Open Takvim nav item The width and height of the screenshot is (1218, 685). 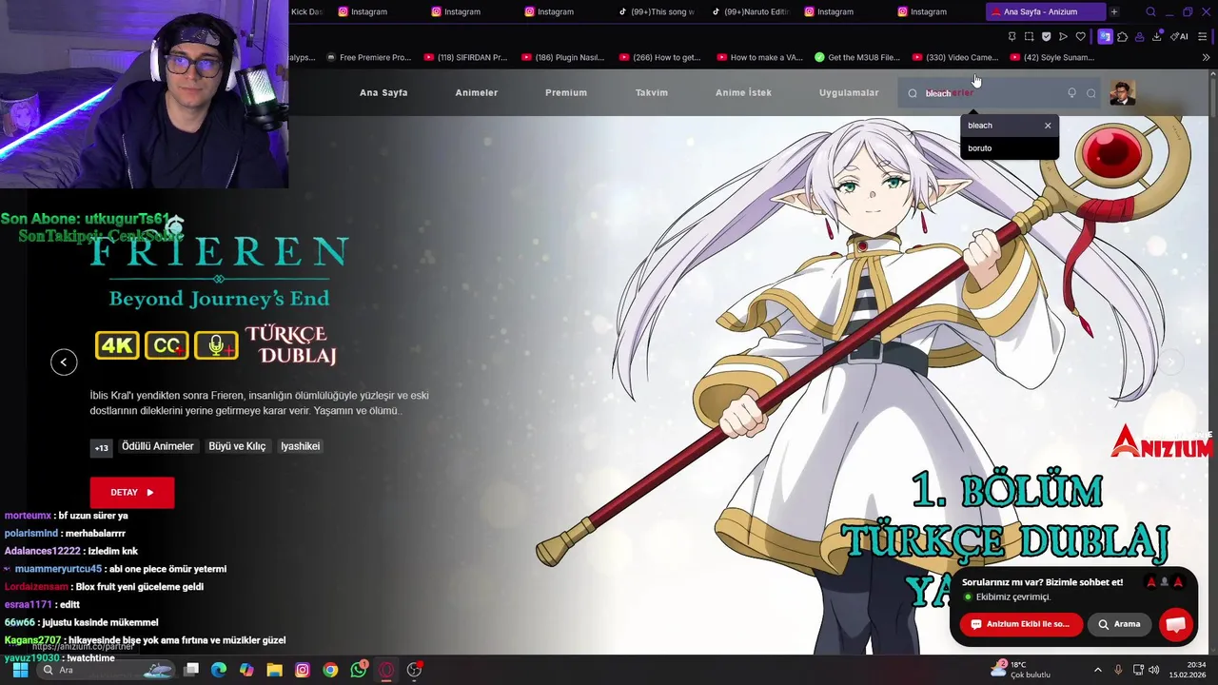(652, 93)
